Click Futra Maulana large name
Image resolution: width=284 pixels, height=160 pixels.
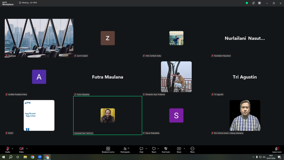[x=107, y=77]
